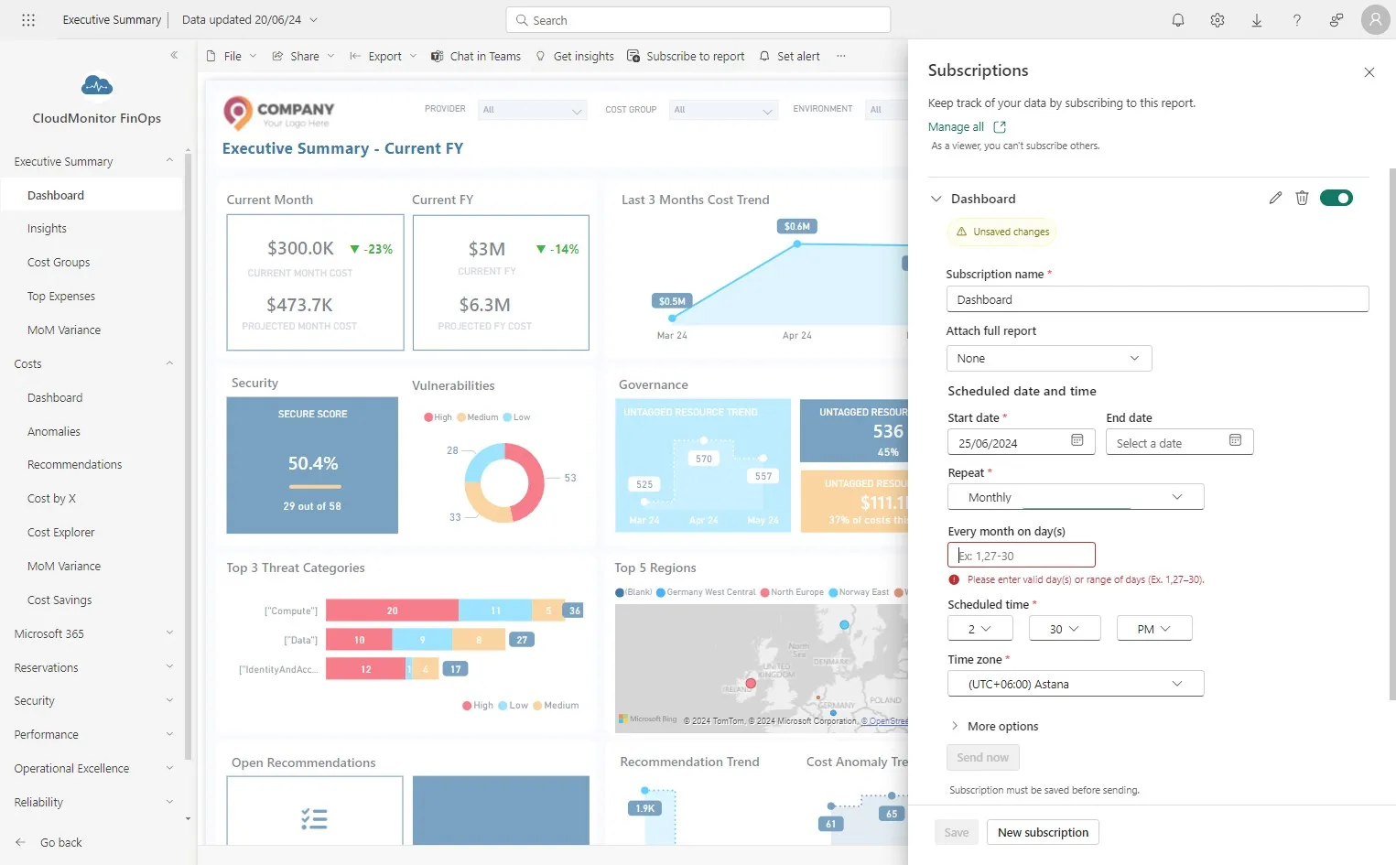Open the AM/PM dropdown
This screenshot has height=865, width=1396.
pos(1154,629)
